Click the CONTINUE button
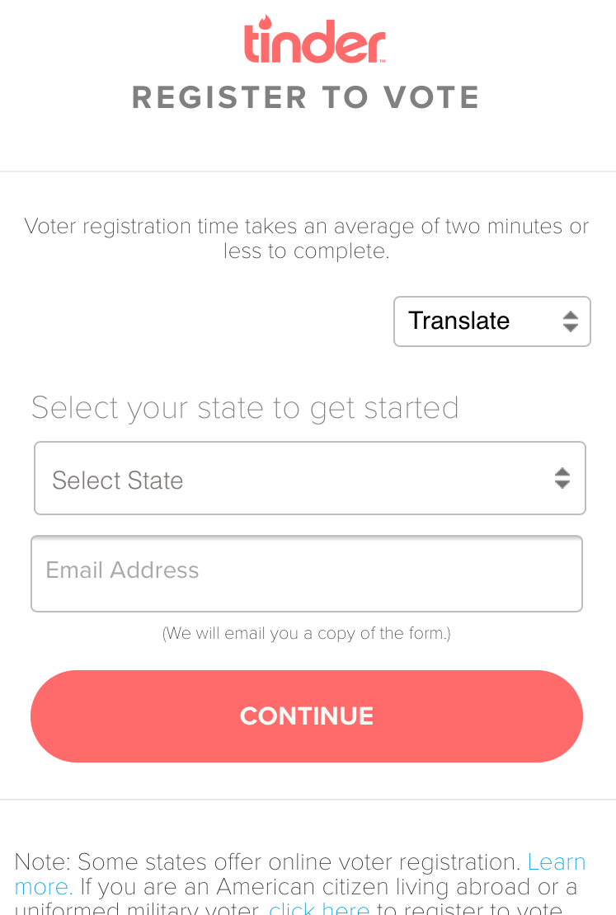Viewport: 616px width, 915px height. click(x=307, y=716)
